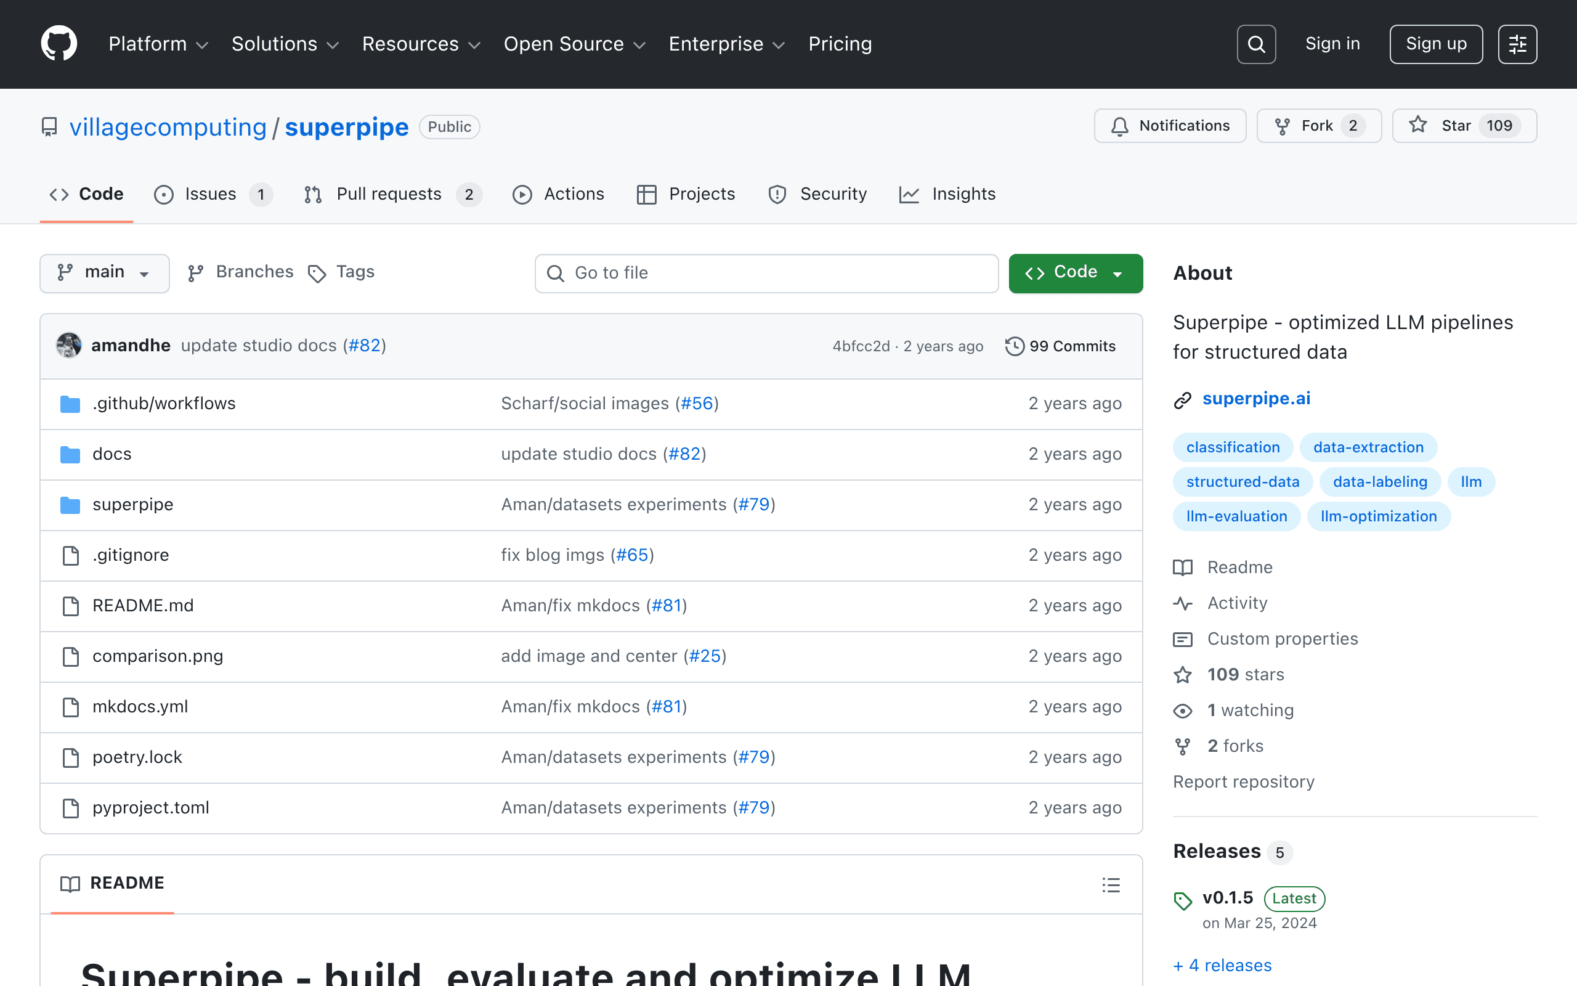Image resolution: width=1577 pixels, height=986 pixels.
Task: Click the Readme book icon in About
Action: (x=1183, y=568)
